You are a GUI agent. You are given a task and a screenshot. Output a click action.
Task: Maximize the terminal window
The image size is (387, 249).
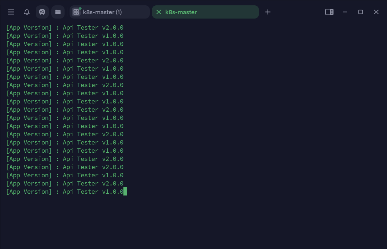[361, 12]
